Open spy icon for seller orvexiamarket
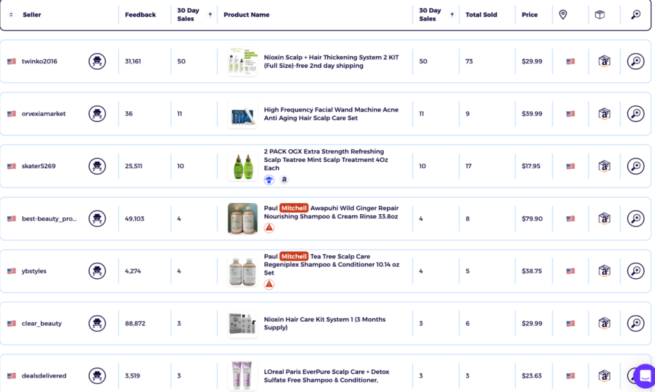 pos(97,114)
